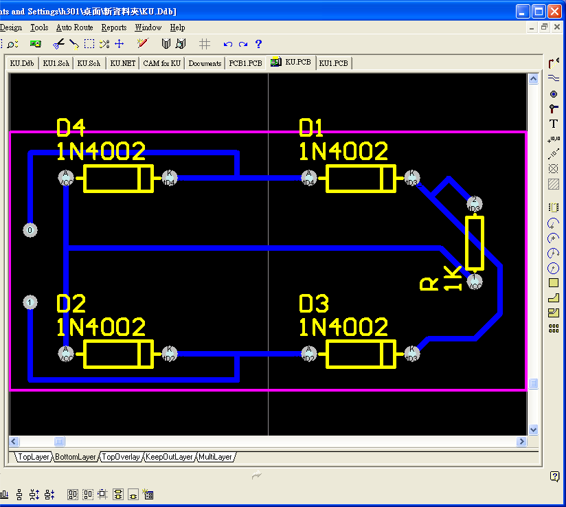This screenshot has height=507, width=566.
Task: Switch to the TopOverlay layer tab
Action: pyautogui.click(x=121, y=457)
